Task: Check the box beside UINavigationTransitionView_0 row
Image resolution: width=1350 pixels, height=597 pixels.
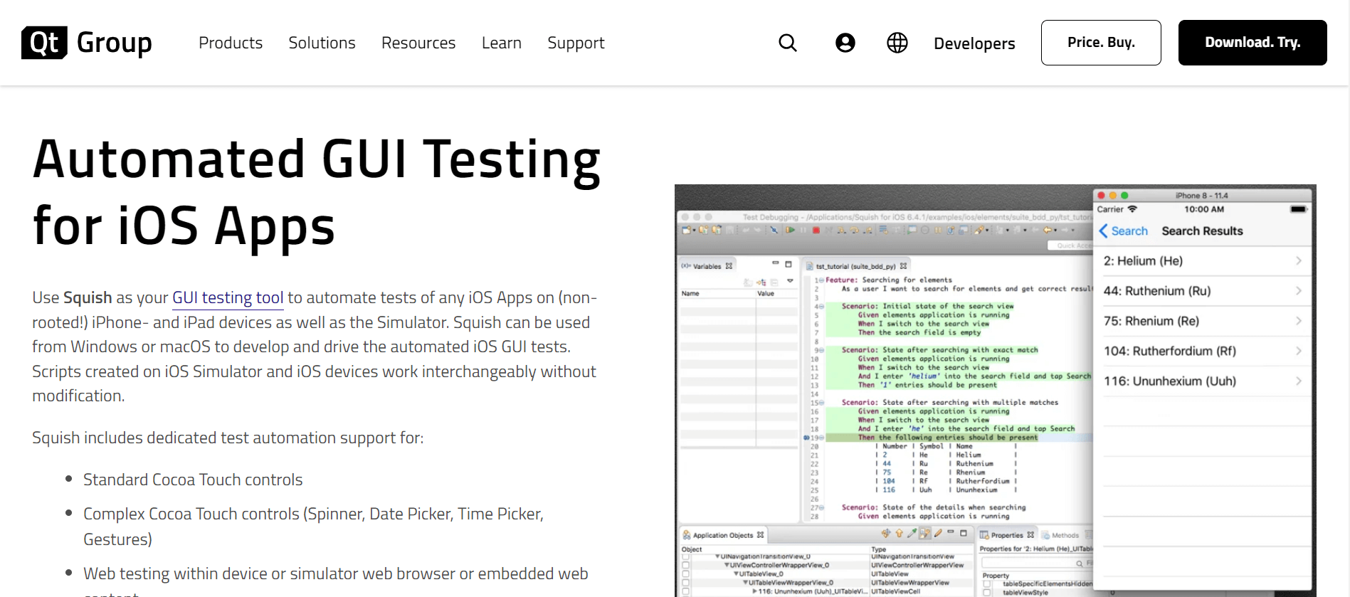Action: [x=686, y=557]
